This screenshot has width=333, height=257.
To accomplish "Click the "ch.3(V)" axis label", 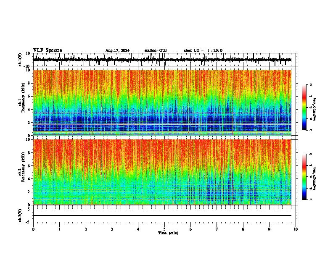I will pos(20,216).
